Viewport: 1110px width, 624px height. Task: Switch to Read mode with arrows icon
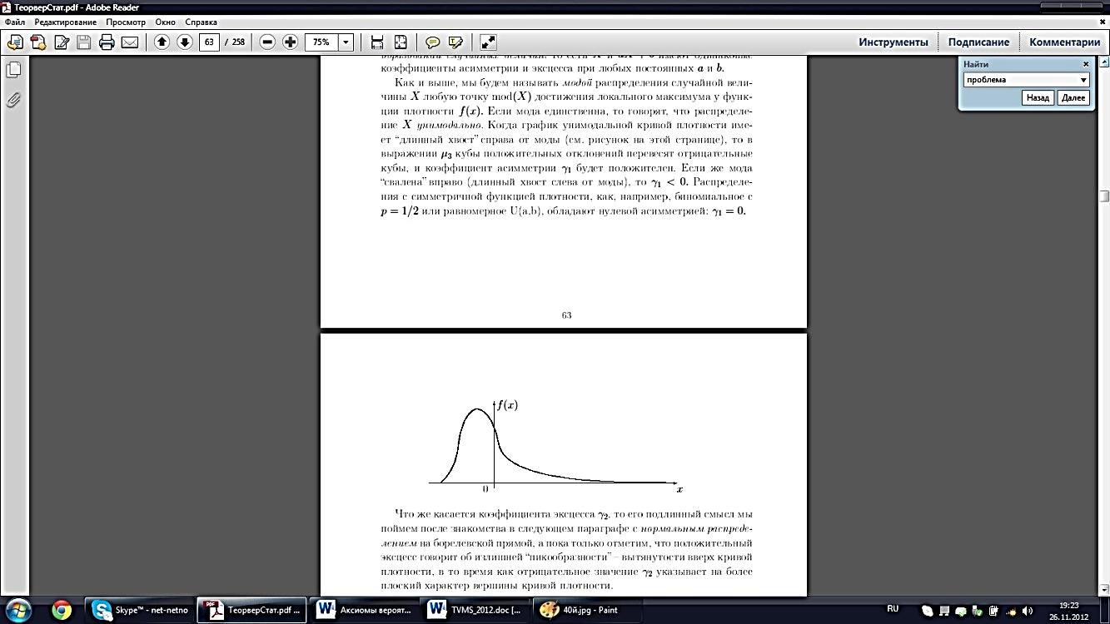pos(488,42)
